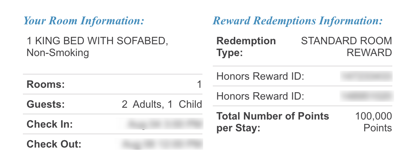
Task: Click the 'Your Room Information' heading
Action: point(83,21)
